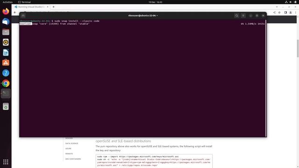Open volume icon in system tray

click(291, 2)
